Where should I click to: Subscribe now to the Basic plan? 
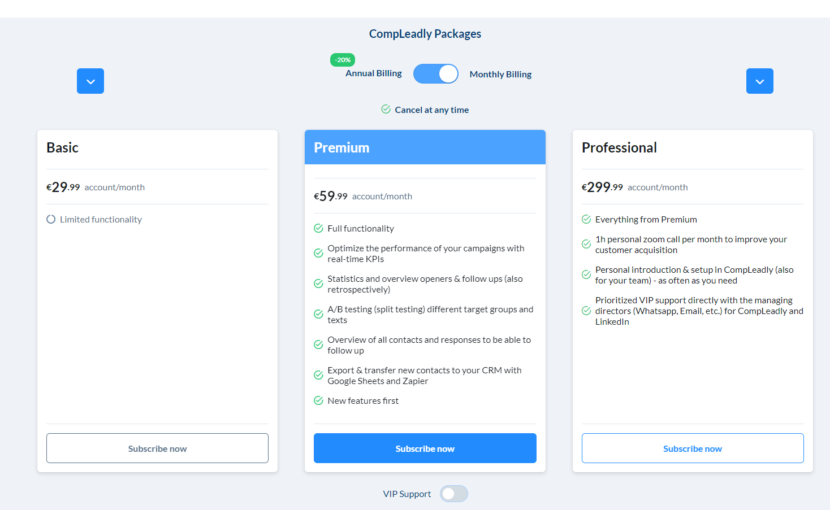(157, 448)
